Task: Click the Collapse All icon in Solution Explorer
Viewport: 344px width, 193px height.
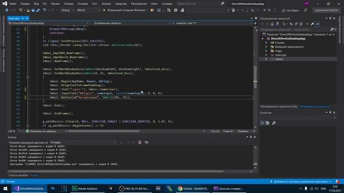Action: tap(296, 24)
